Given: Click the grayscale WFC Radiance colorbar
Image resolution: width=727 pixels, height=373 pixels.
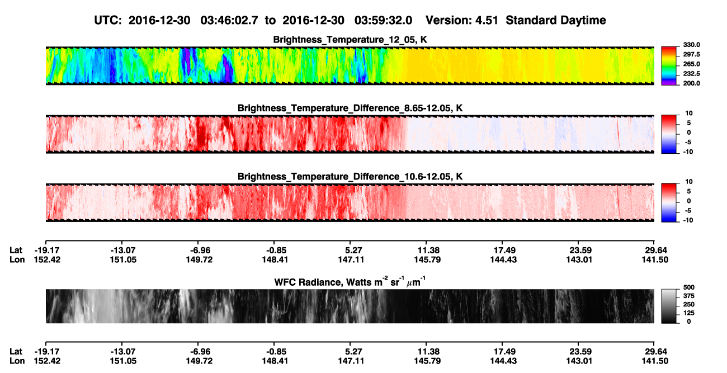Looking at the screenshot, I should [669, 306].
